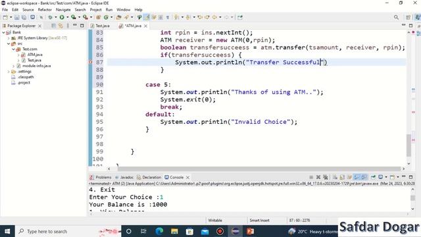
Task: Click the editor vertical scrollbar thumb
Action: [x=409, y=145]
